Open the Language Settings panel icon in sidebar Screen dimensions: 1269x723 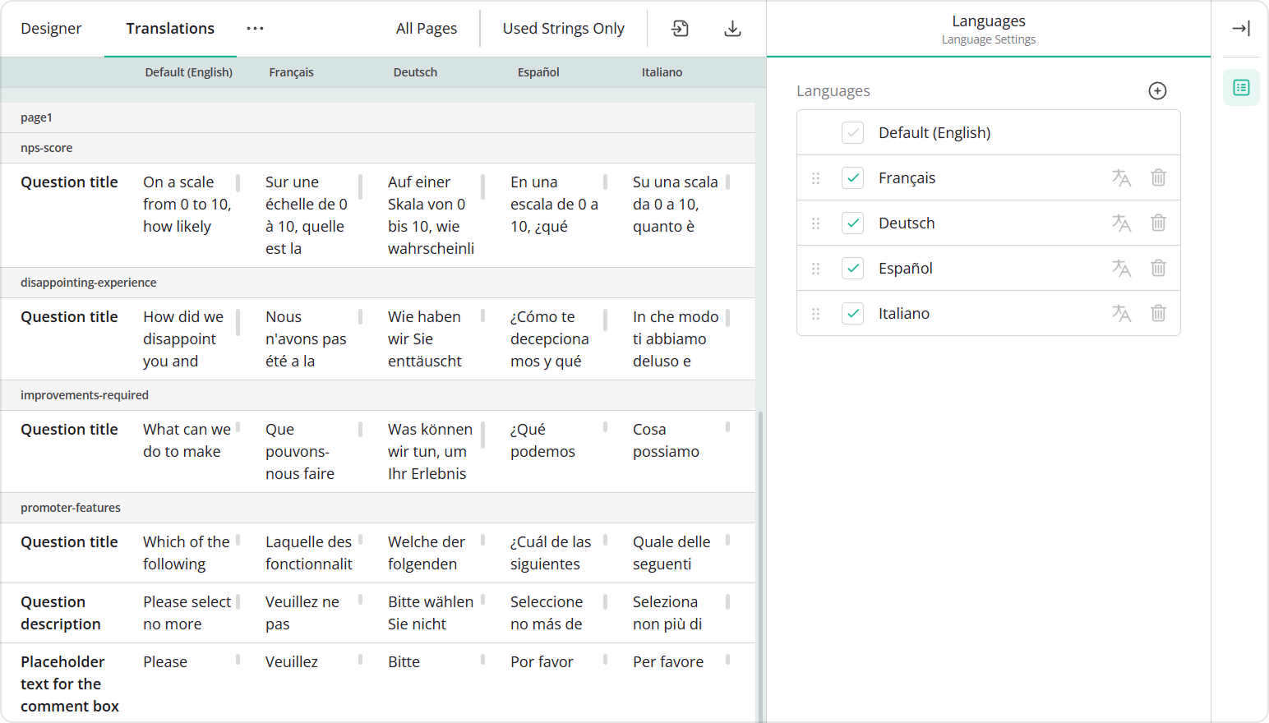pyautogui.click(x=1241, y=87)
